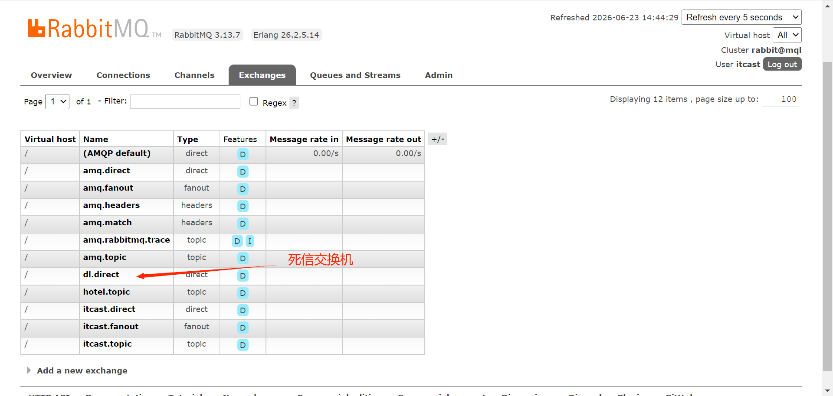Click the D feature badge for itcast.fanout

243,328
